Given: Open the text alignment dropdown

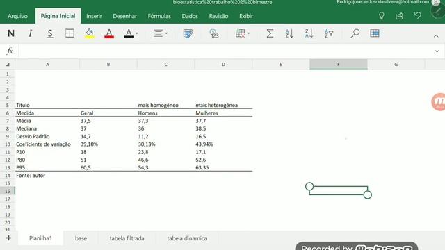Looking at the screenshot, I should 161,33.
